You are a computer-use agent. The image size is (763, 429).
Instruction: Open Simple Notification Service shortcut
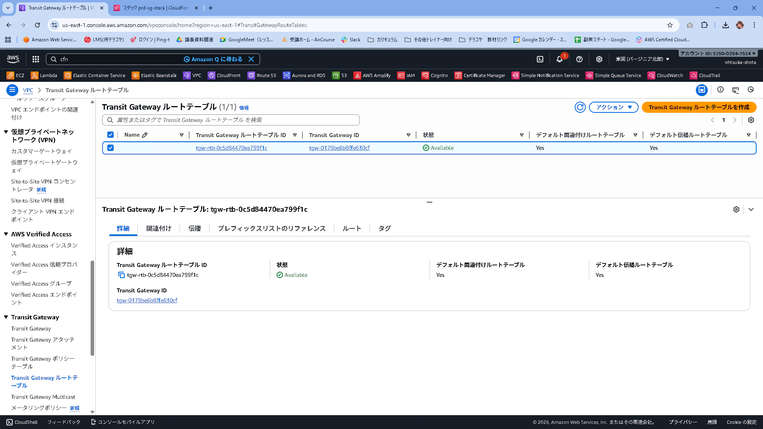click(546, 75)
